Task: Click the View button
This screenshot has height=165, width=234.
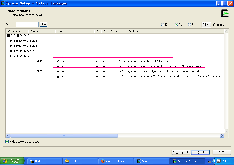Action: click(206, 25)
